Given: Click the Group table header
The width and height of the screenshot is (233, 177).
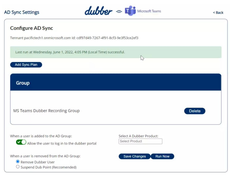Looking at the screenshot, I should click(116, 82).
